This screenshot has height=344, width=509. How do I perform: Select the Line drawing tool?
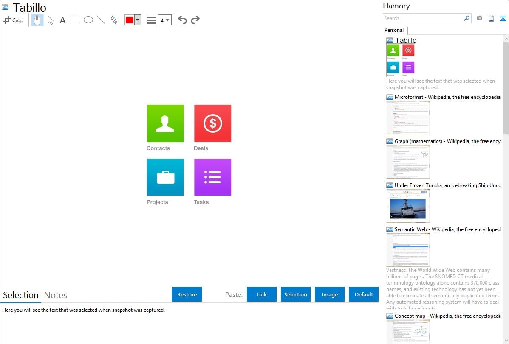(100, 20)
